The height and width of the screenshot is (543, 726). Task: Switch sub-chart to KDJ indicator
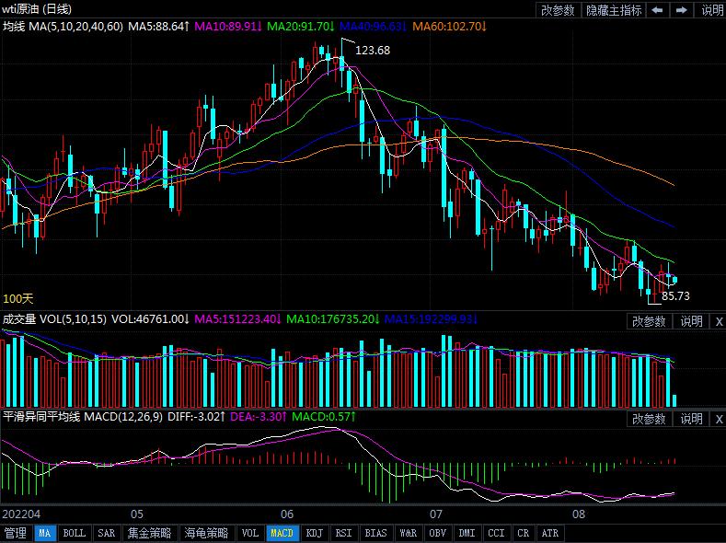[314, 533]
